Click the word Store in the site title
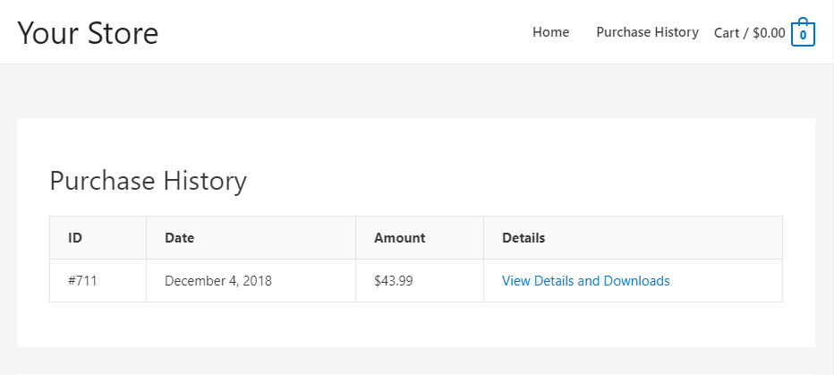The width and height of the screenshot is (834, 375). coord(123,32)
